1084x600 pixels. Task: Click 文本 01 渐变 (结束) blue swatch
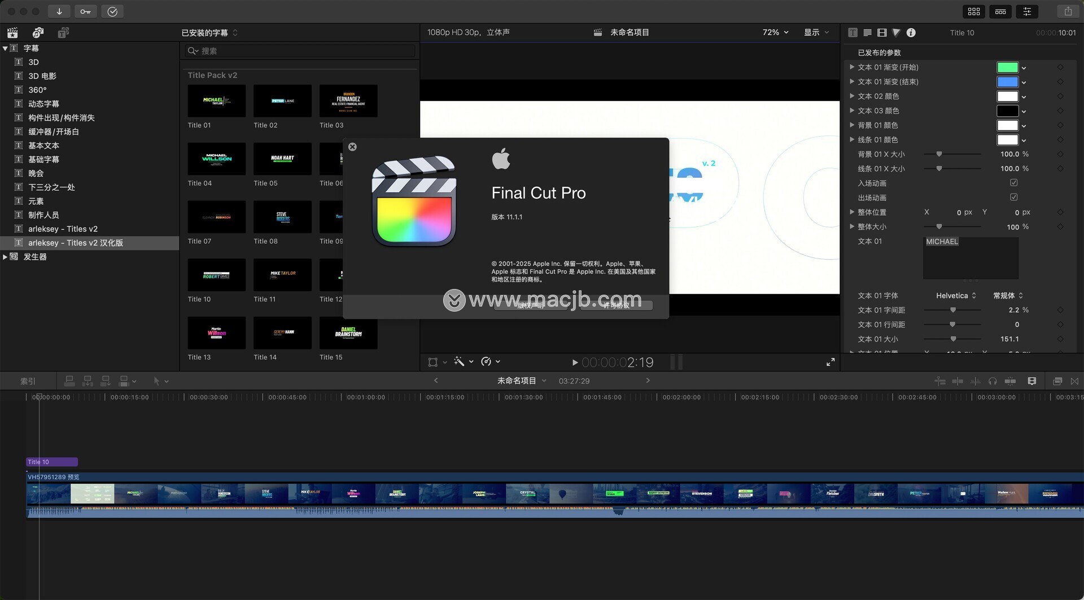pyautogui.click(x=1007, y=82)
